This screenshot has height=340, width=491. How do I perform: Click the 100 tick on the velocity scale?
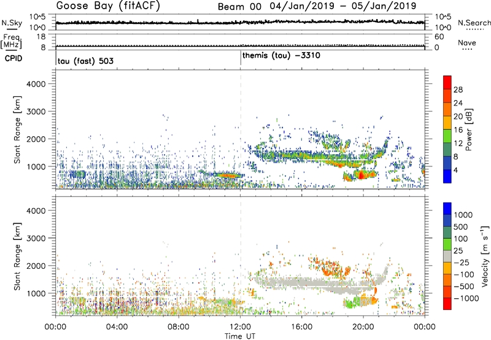pos(461,239)
